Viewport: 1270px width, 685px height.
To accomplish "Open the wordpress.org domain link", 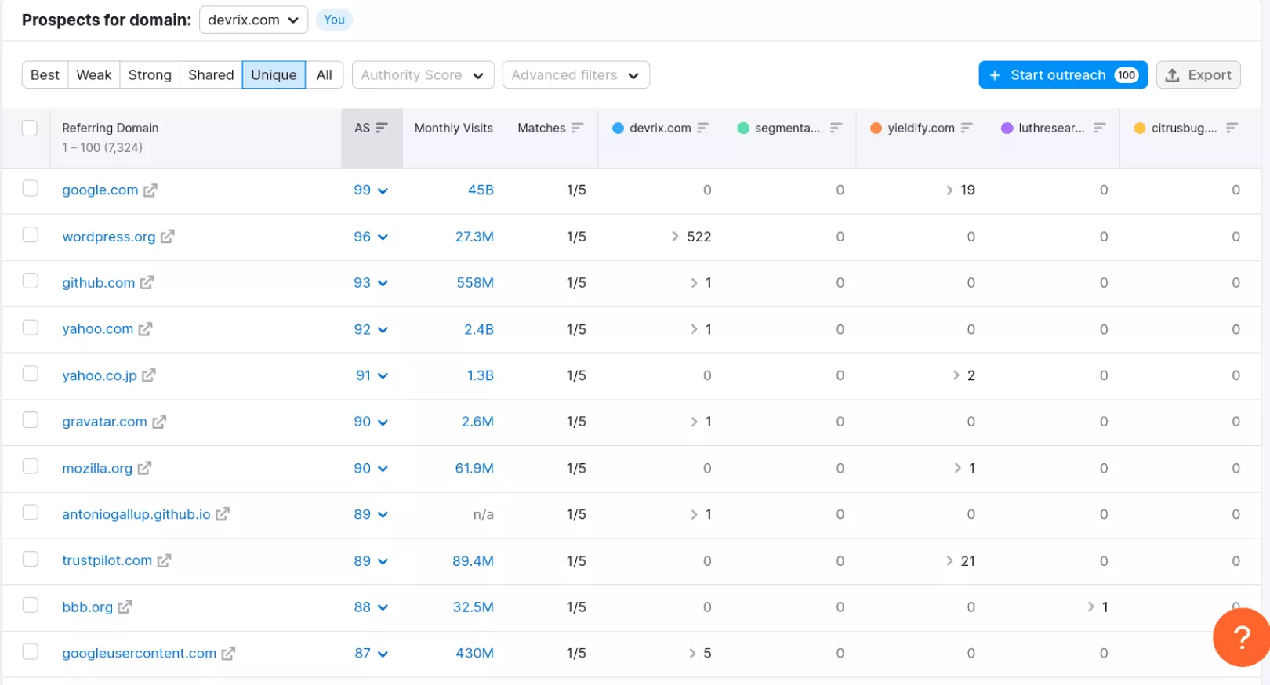I will (x=109, y=236).
